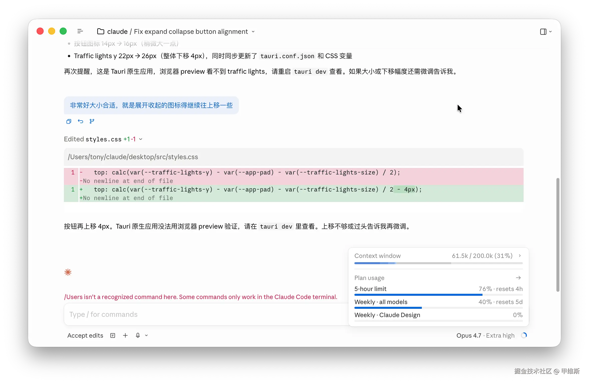Copy the user message with copy icon
This screenshot has height=384, width=589.
coord(69,122)
